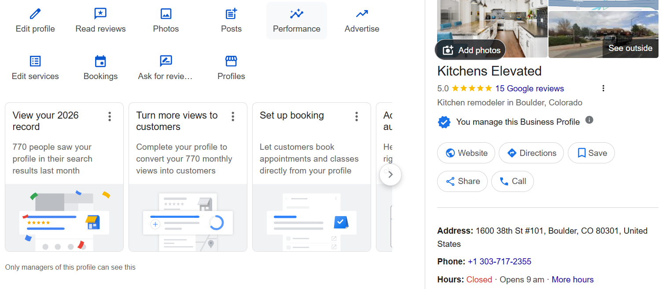This screenshot has width=666, height=289.
Task: Open the Profiles storefront icon
Action: pyautogui.click(x=231, y=61)
